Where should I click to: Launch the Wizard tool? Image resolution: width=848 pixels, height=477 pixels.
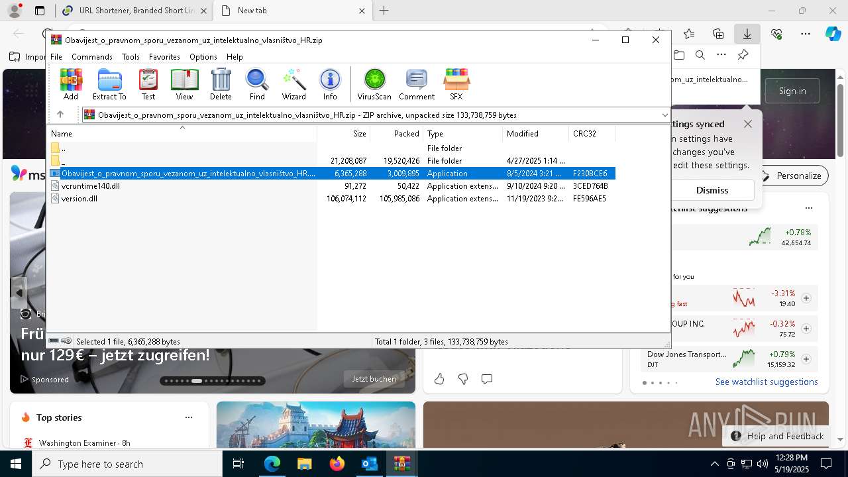coord(293,84)
